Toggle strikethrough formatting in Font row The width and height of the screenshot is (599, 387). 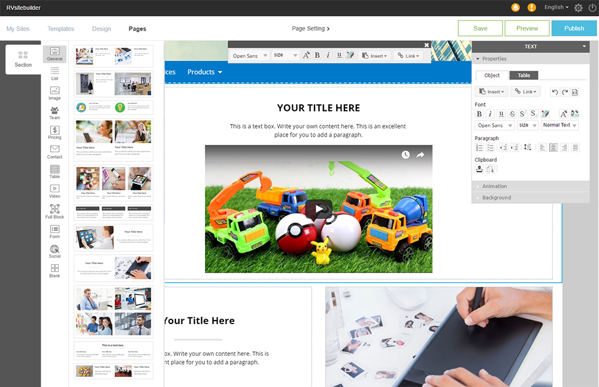512,114
